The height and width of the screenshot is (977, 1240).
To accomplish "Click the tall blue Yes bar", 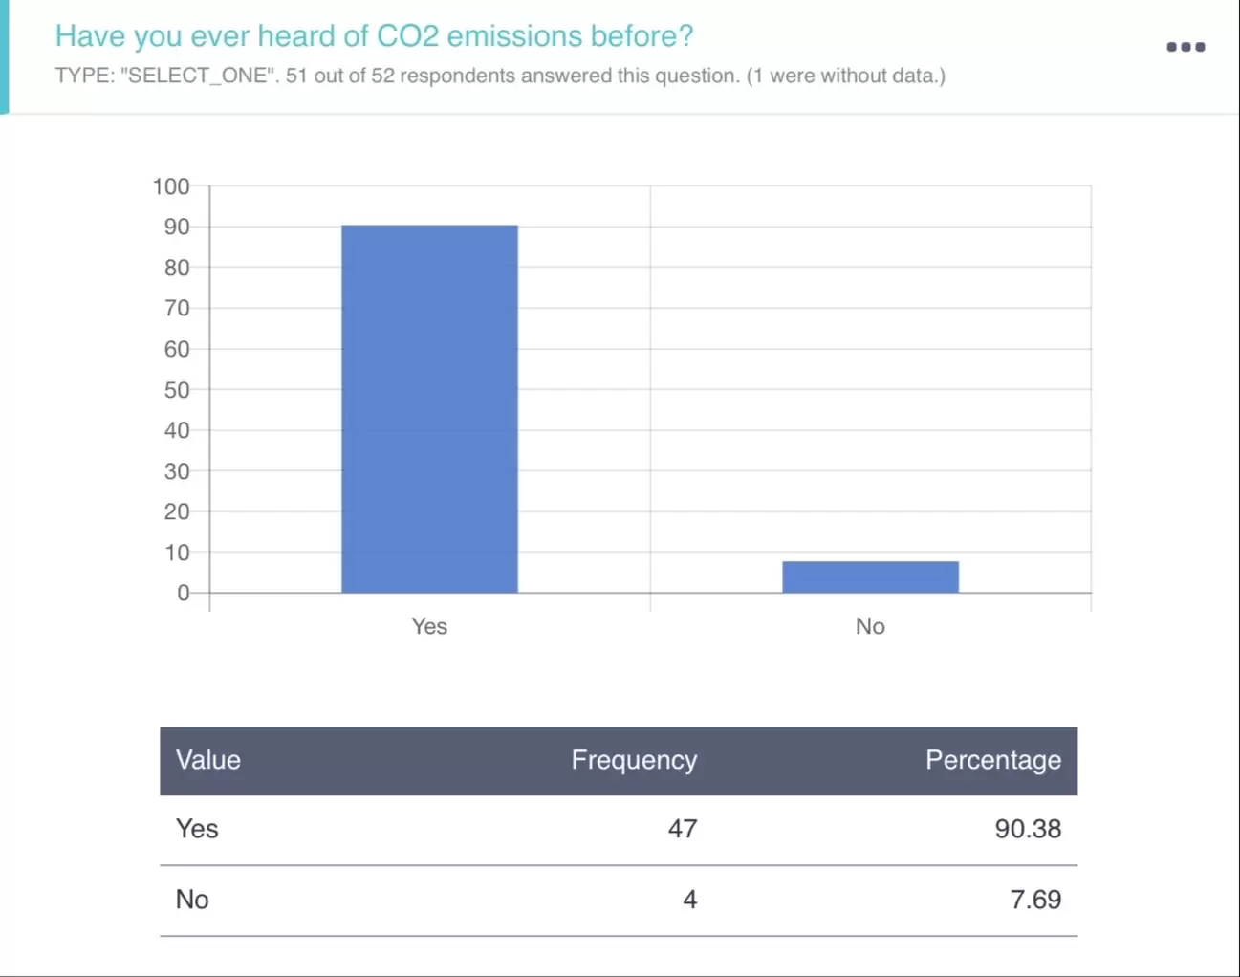I will [x=429, y=409].
